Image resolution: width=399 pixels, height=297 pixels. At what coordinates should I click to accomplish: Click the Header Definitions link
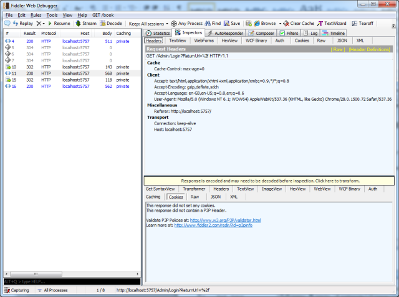370,49
